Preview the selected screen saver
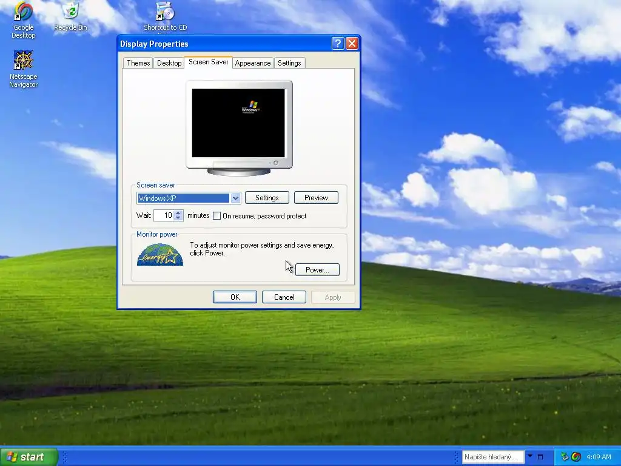The image size is (621, 466). tap(316, 198)
